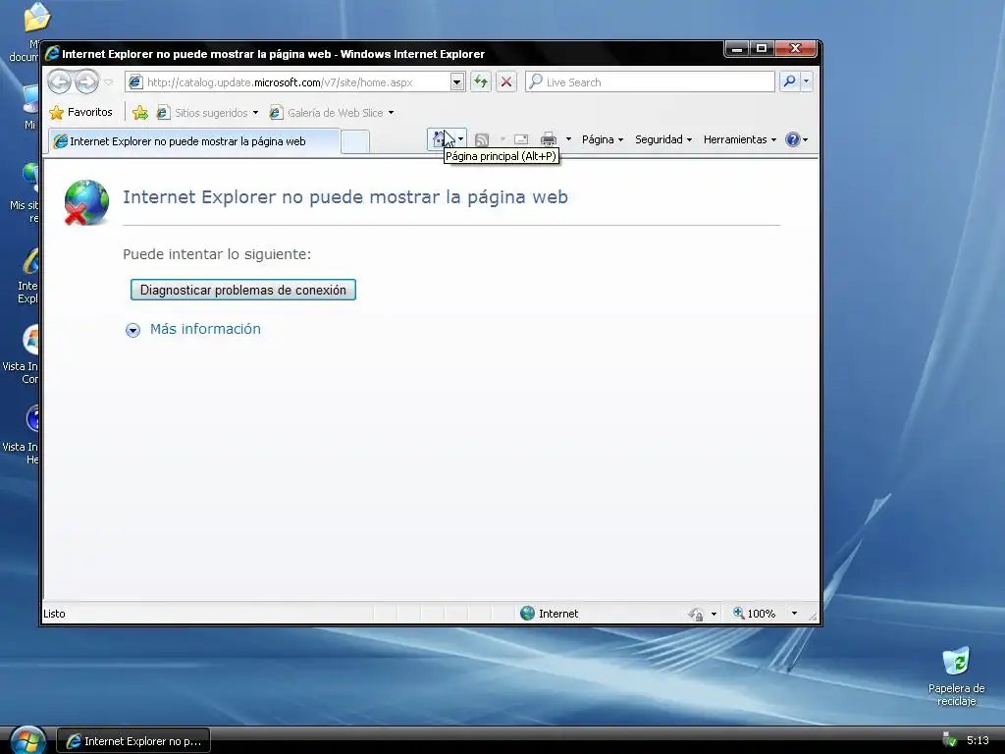Click the 100% zoom level button
Image resolution: width=1005 pixels, height=754 pixels.
pos(755,614)
